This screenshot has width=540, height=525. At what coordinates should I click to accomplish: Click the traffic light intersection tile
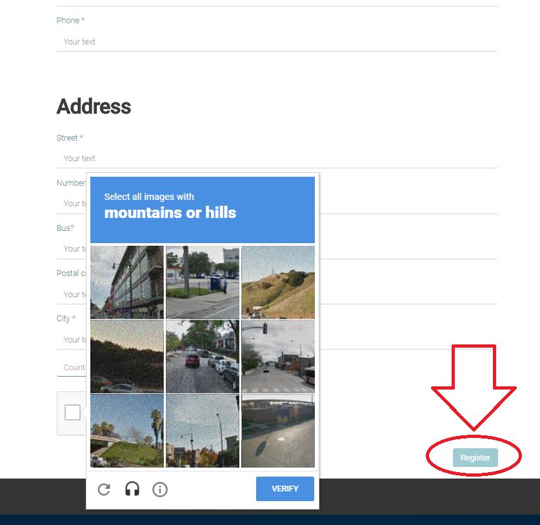pos(278,357)
